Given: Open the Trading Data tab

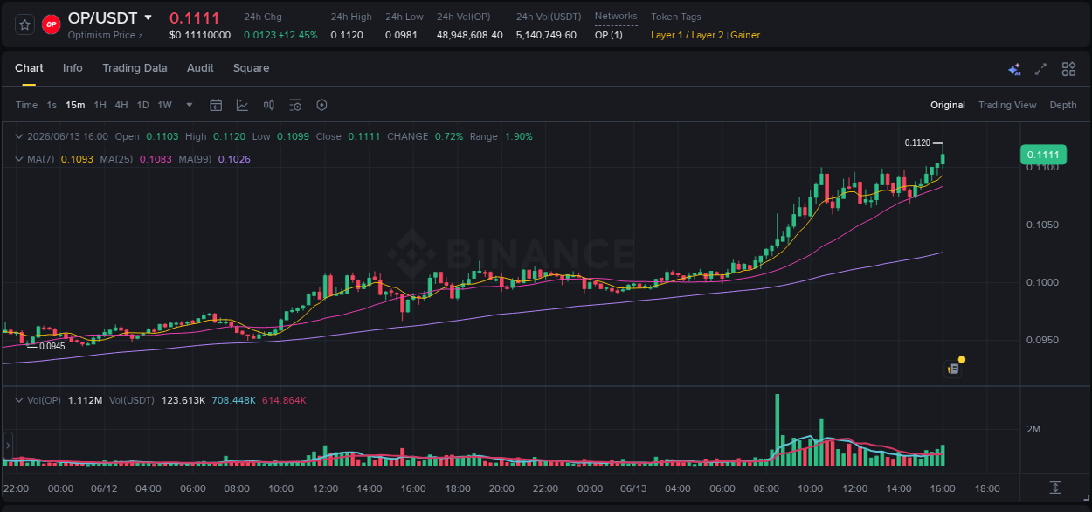Looking at the screenshot, I should pos(135,68).
